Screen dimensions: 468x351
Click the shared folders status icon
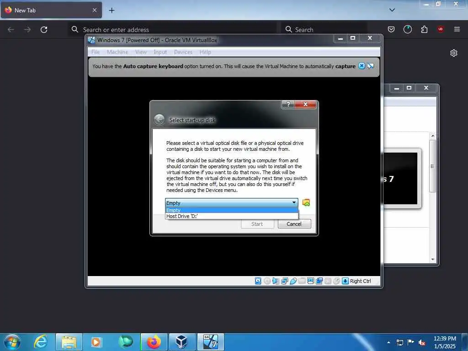pyautogui.click(x=302, y=281)
